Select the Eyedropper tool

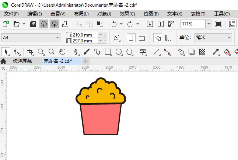pos(216,52)
